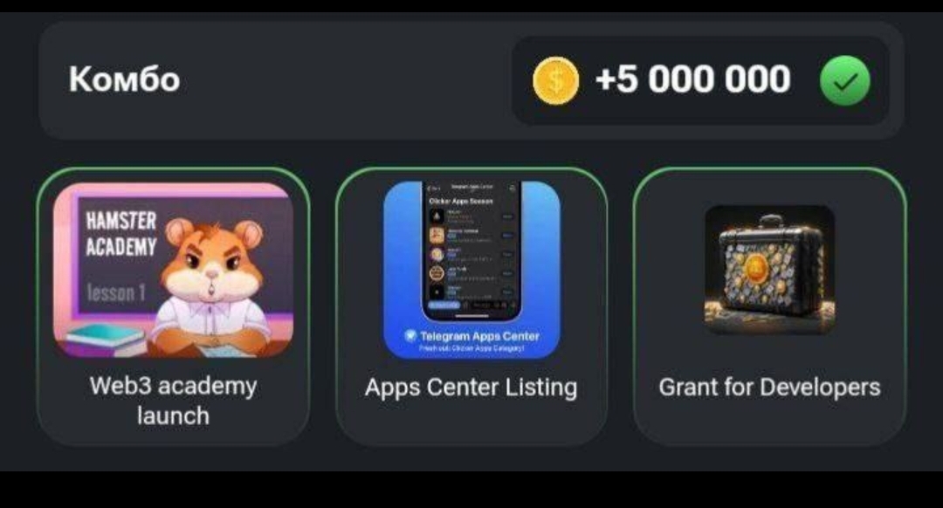Click the Комбо heading

[125, 79]
